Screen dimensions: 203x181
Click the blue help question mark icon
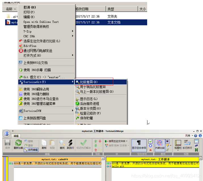[x=196, y=136]
